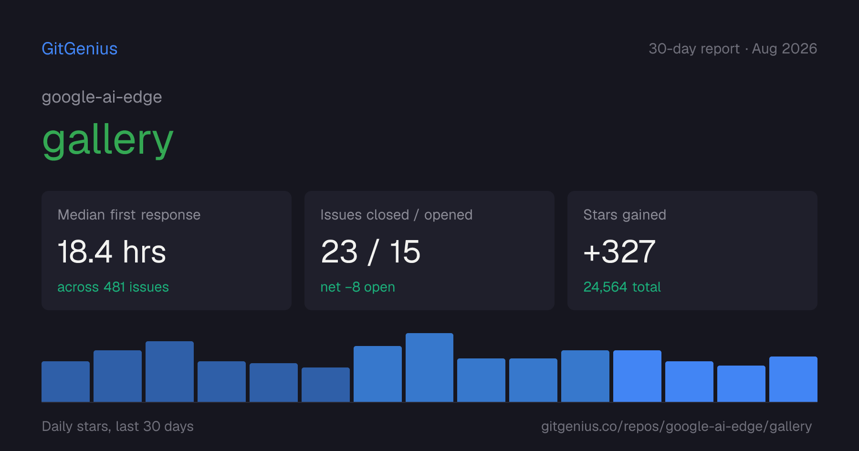Click the "Stars gained" label

click(x=625, y=215)
